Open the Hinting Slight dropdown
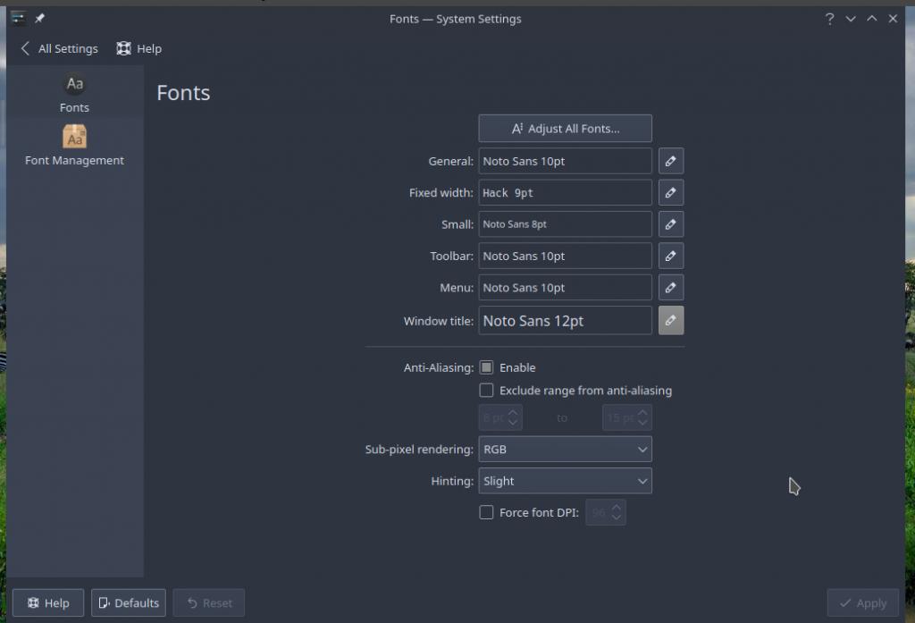Image resolution: width=915 pixels, height=623 pixels. click(x=565, y=481)
